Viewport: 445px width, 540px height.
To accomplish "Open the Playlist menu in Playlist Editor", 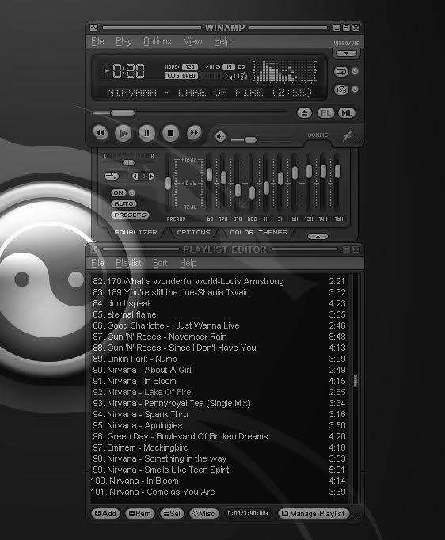I will pyautogui.click(x=128, y=263).
